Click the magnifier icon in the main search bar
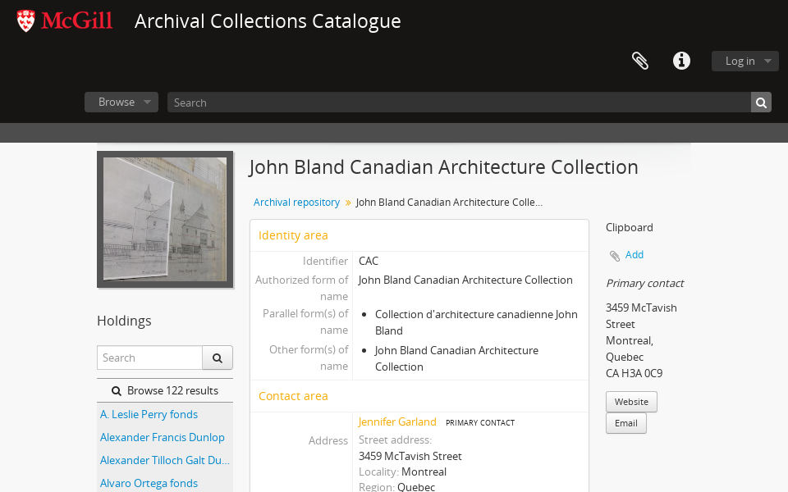 tap(760, 102)
